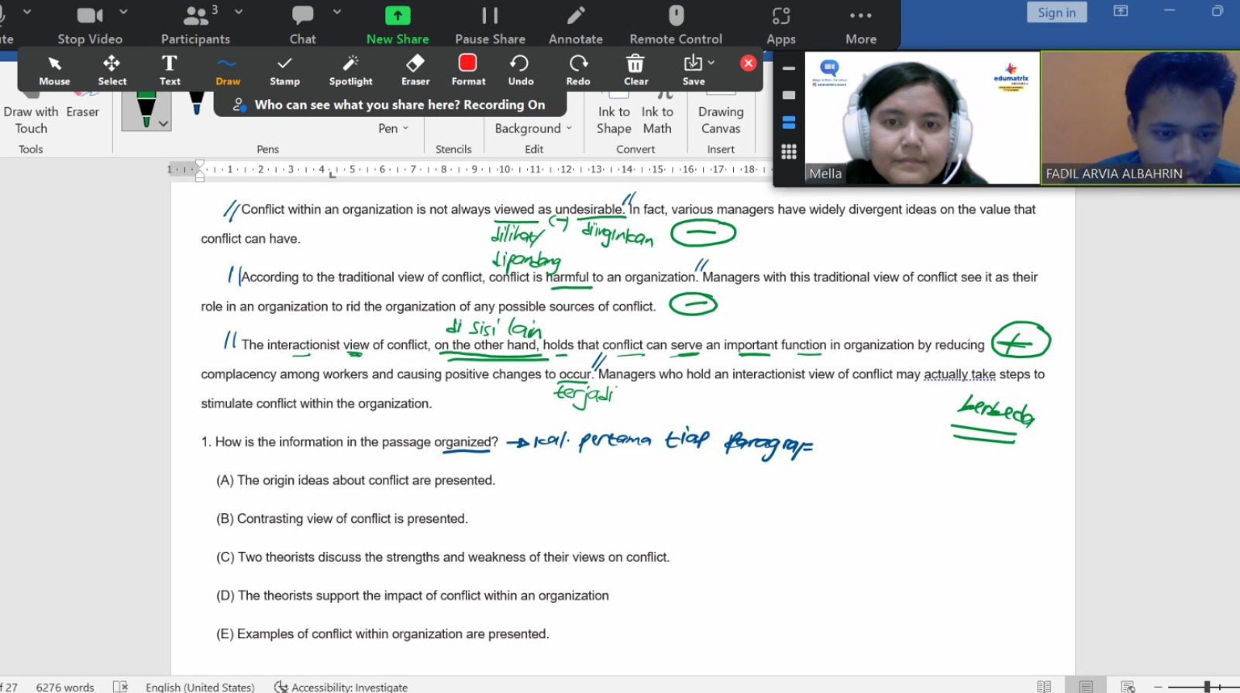Image resolution: width=1240 pixels, height=693 pixels.
Task: Expand the Participants options arrow
Action: point(239,12)
